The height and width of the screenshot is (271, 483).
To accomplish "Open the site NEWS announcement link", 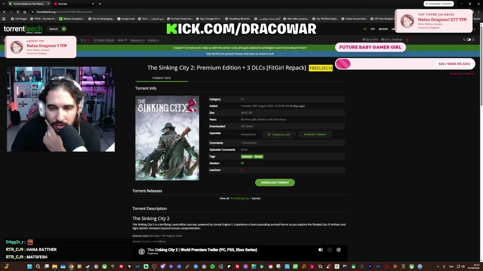I will point(240,54).
